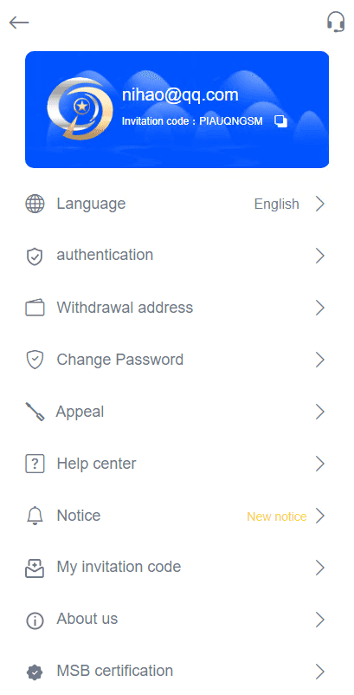Click the Notice bell icon
This screenshot has width=354, height=695.
[x=35, y=516]
